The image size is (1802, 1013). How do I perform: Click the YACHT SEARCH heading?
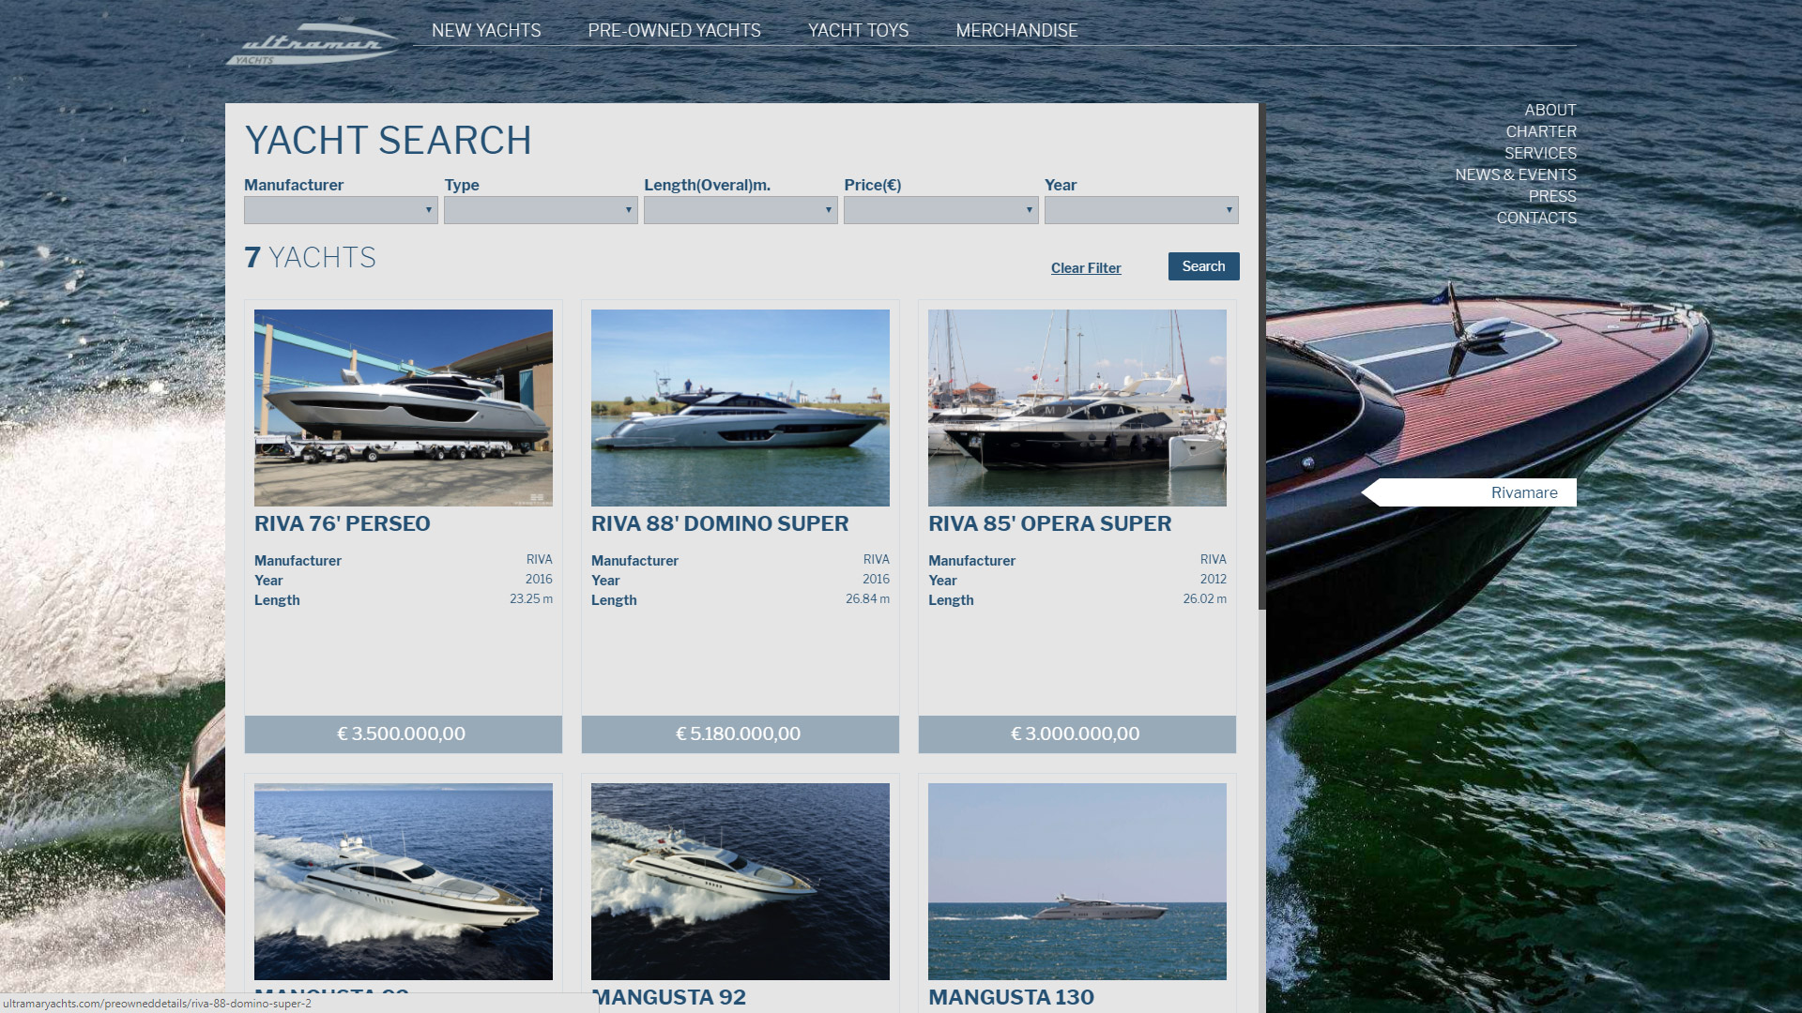[x=388, y=141]
